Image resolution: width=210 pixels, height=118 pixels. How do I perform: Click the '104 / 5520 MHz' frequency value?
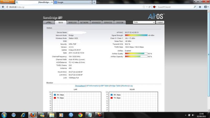75,57
